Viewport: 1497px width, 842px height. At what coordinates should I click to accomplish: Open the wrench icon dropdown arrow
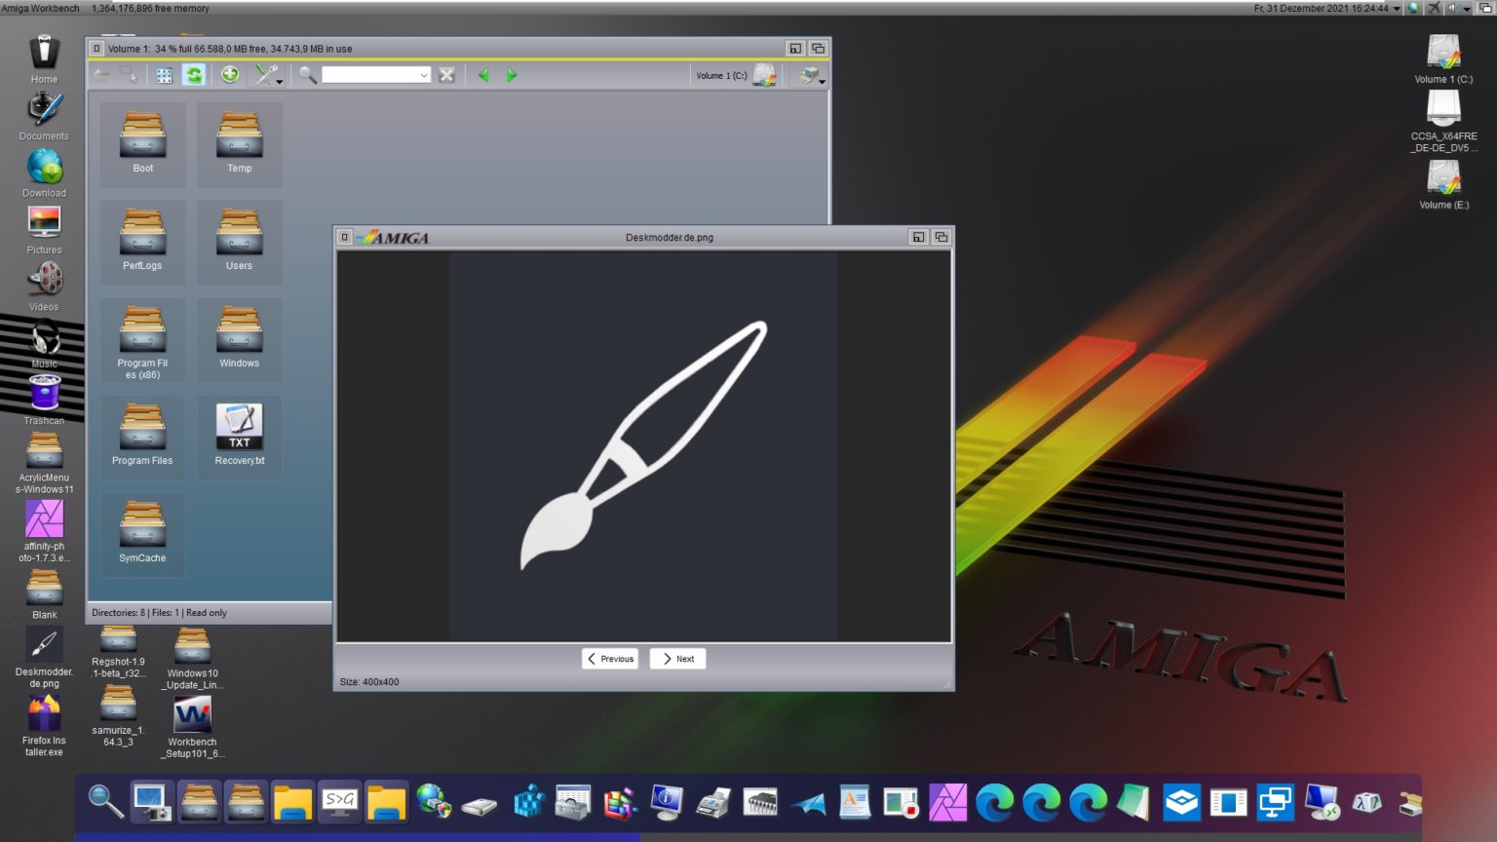pyautogui.click(x=280, y=81)
